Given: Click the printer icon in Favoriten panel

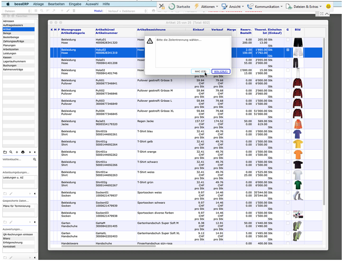Looking at the screenshot, I should [x=23, y=152].
